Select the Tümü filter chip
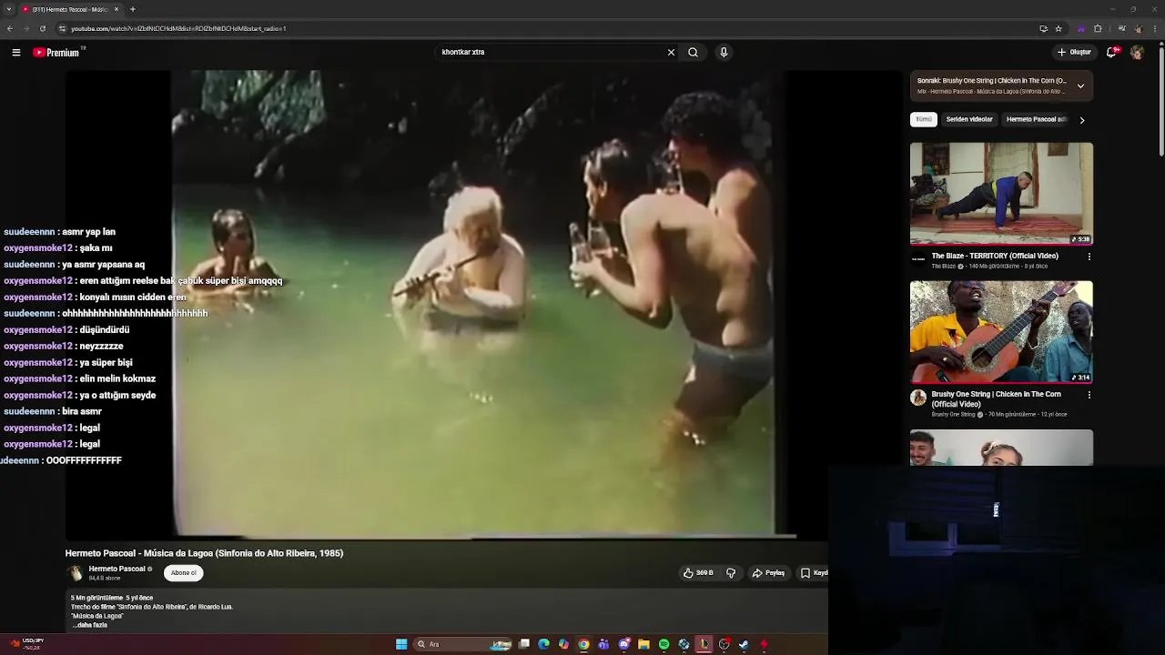 click(x=924, y=119)
